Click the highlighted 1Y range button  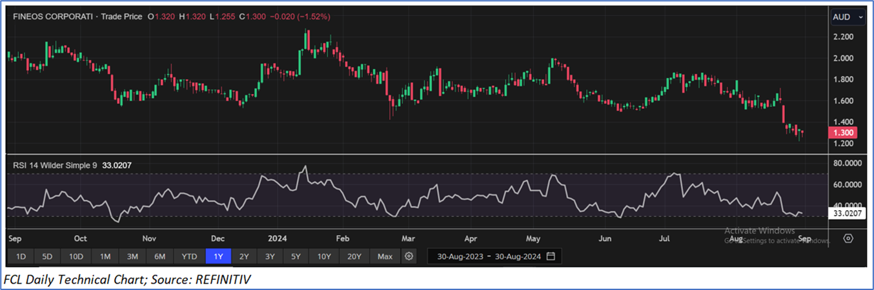218,256
